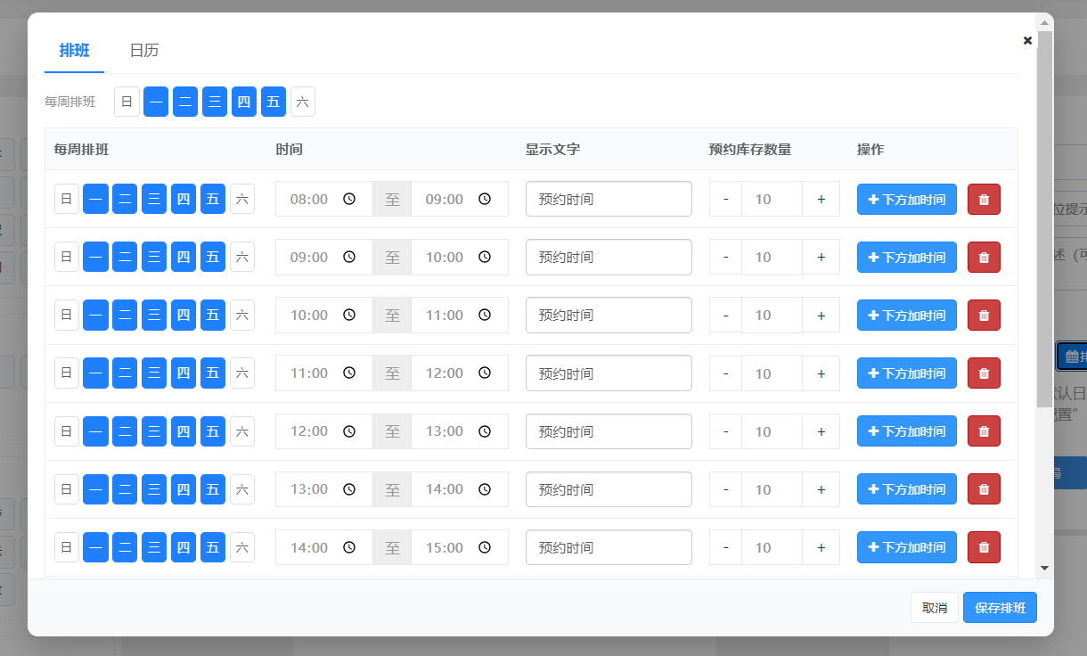The image size is (1087, 656).
Task: Turn off 三 in the 12:00 to 13:00 row
Action: [154, 431]
